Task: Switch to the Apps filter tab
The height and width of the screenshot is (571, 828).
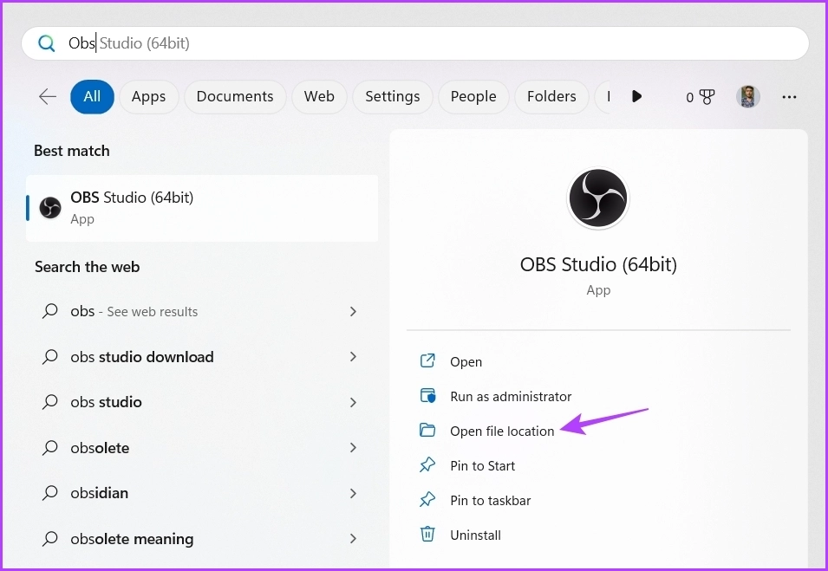Action: (148, 96)
